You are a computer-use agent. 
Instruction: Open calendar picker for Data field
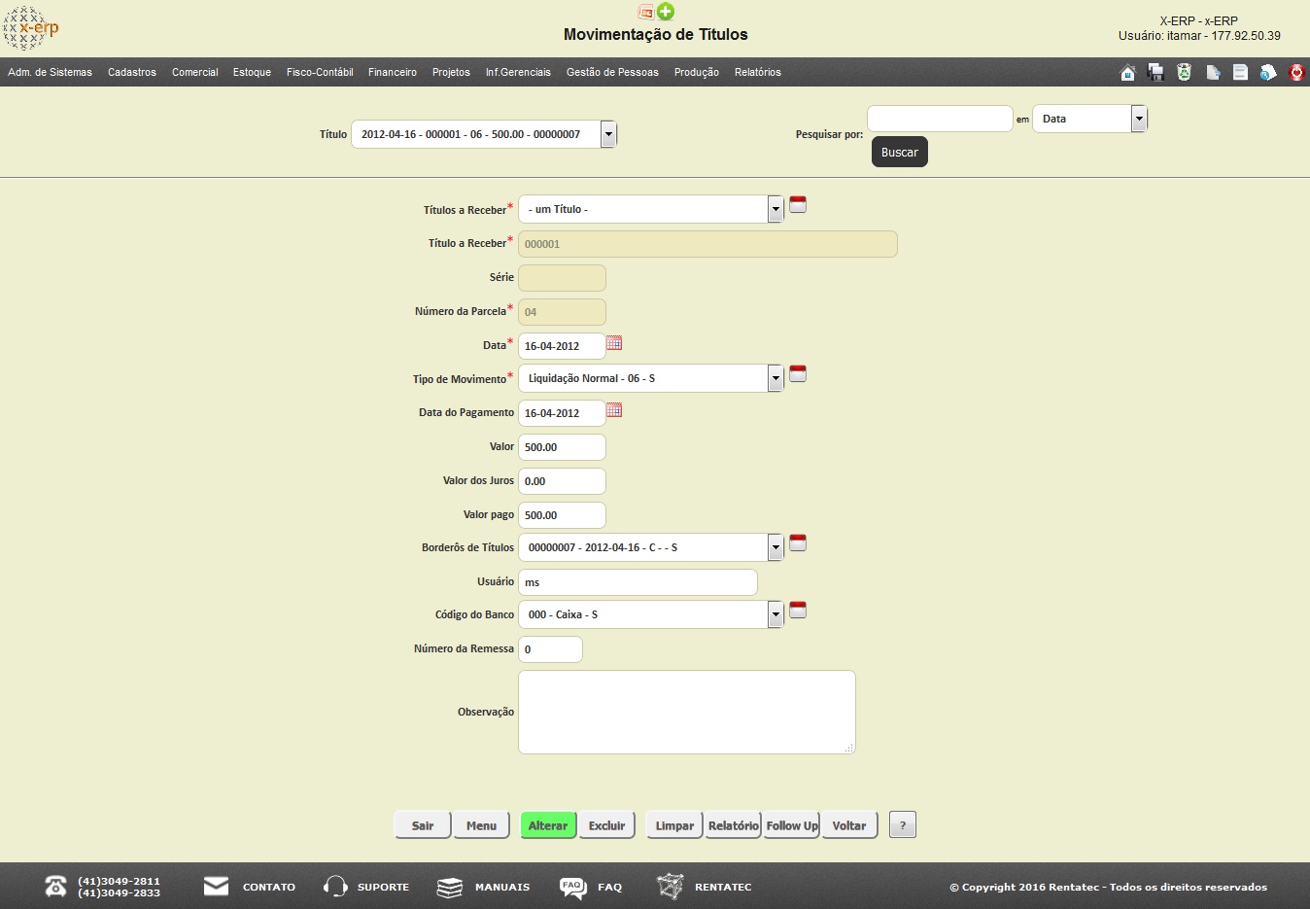pos(614,343)
